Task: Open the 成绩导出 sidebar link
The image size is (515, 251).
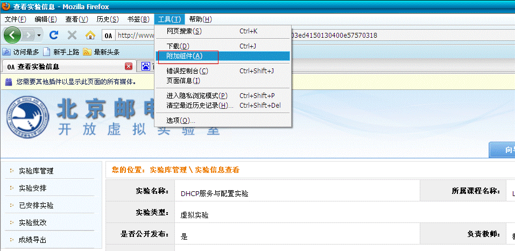Action: [x=32, y=240]
